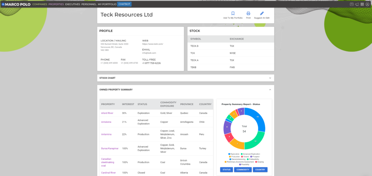Open the Canadian steelmaking coal link
372x176 pixels.
[x=108, y=162]
